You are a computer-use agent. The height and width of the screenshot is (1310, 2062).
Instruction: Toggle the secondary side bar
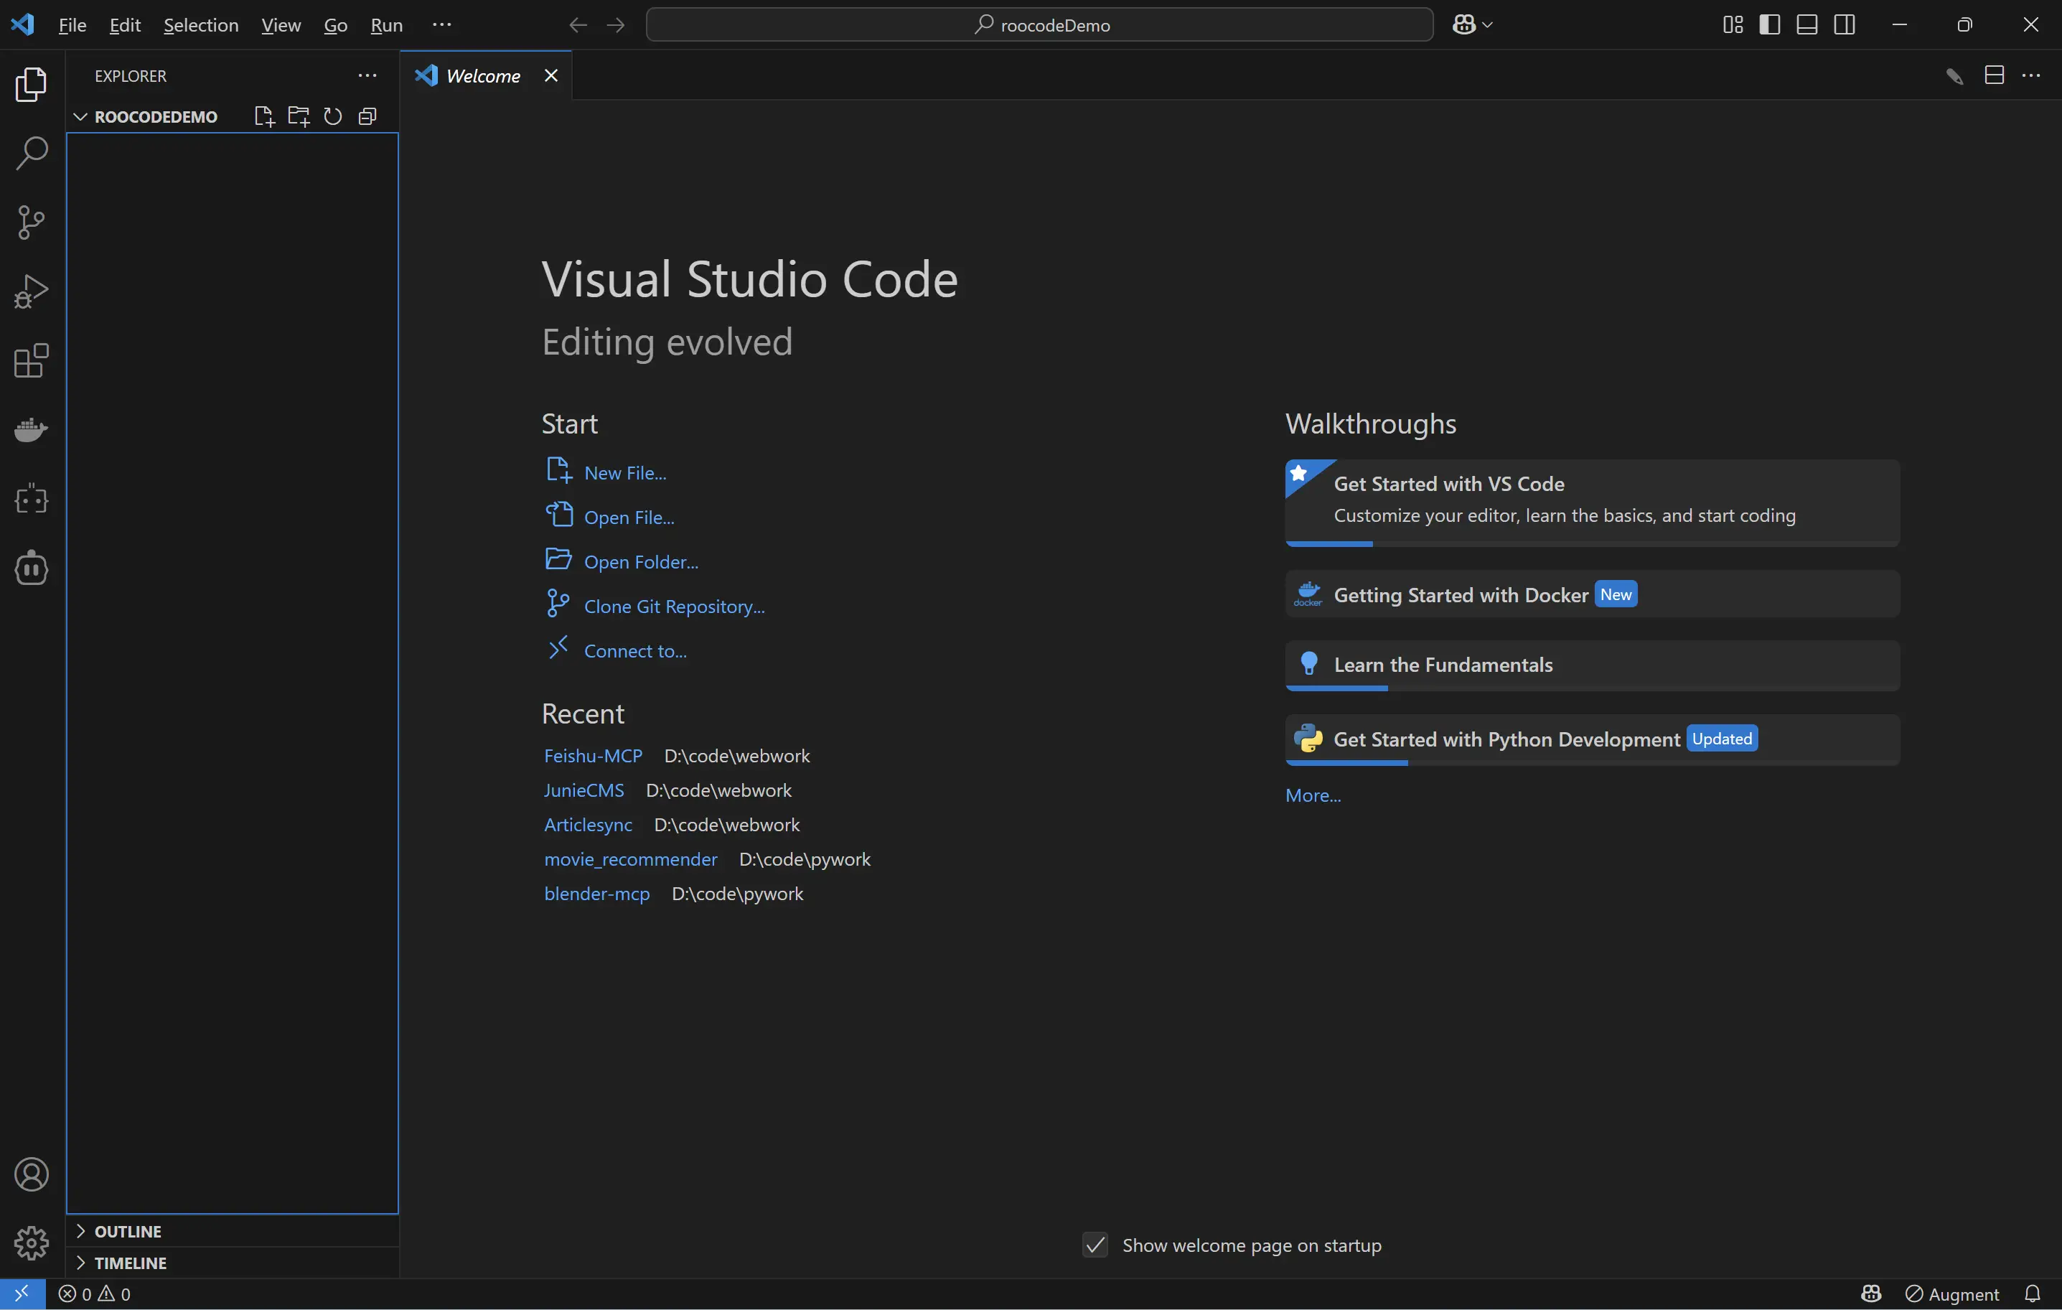pos(1845,25)
